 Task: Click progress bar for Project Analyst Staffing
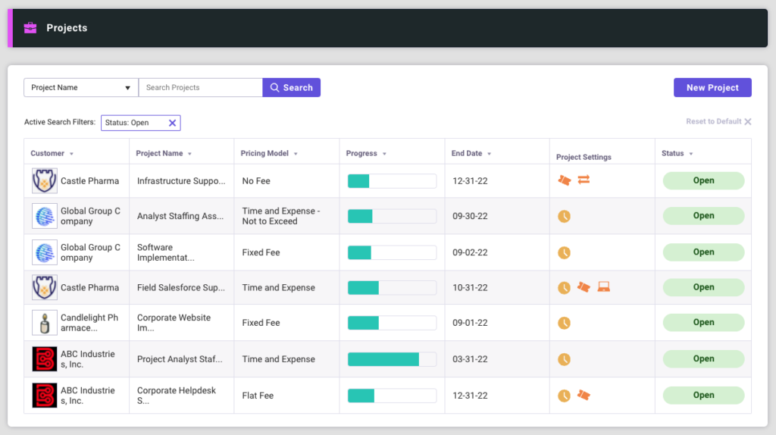(x=392, y=359)
